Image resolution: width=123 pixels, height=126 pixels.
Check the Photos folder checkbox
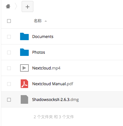pyautogui.click(x=9, y=52)
